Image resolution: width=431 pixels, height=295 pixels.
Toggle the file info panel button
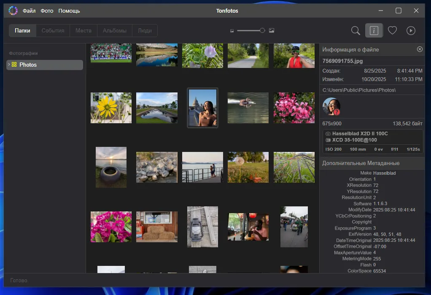pos(374,30)
